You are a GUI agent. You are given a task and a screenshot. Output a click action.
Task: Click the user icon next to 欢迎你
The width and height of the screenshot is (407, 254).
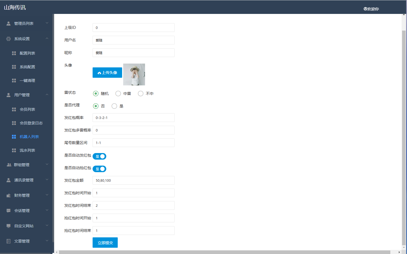(365, 9)
